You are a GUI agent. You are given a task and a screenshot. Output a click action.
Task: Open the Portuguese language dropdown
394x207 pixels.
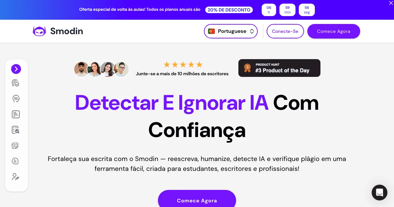[231, 31]
